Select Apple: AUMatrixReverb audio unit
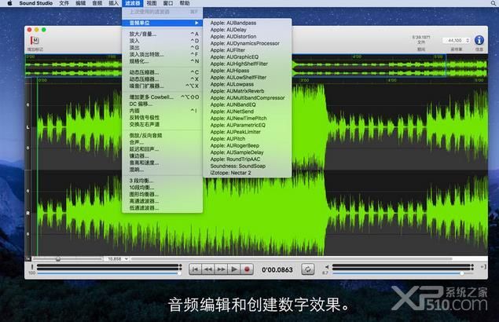The image size is (499, 322). [x=248, y=91]
